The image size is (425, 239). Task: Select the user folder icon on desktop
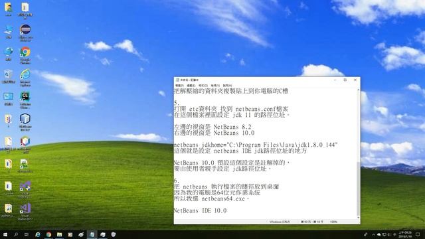pos(8,9)
